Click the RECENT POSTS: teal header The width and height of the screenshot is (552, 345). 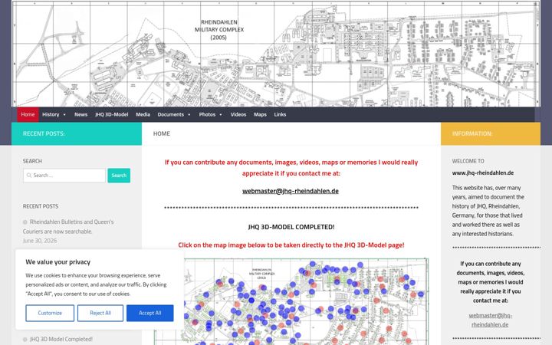44,133
